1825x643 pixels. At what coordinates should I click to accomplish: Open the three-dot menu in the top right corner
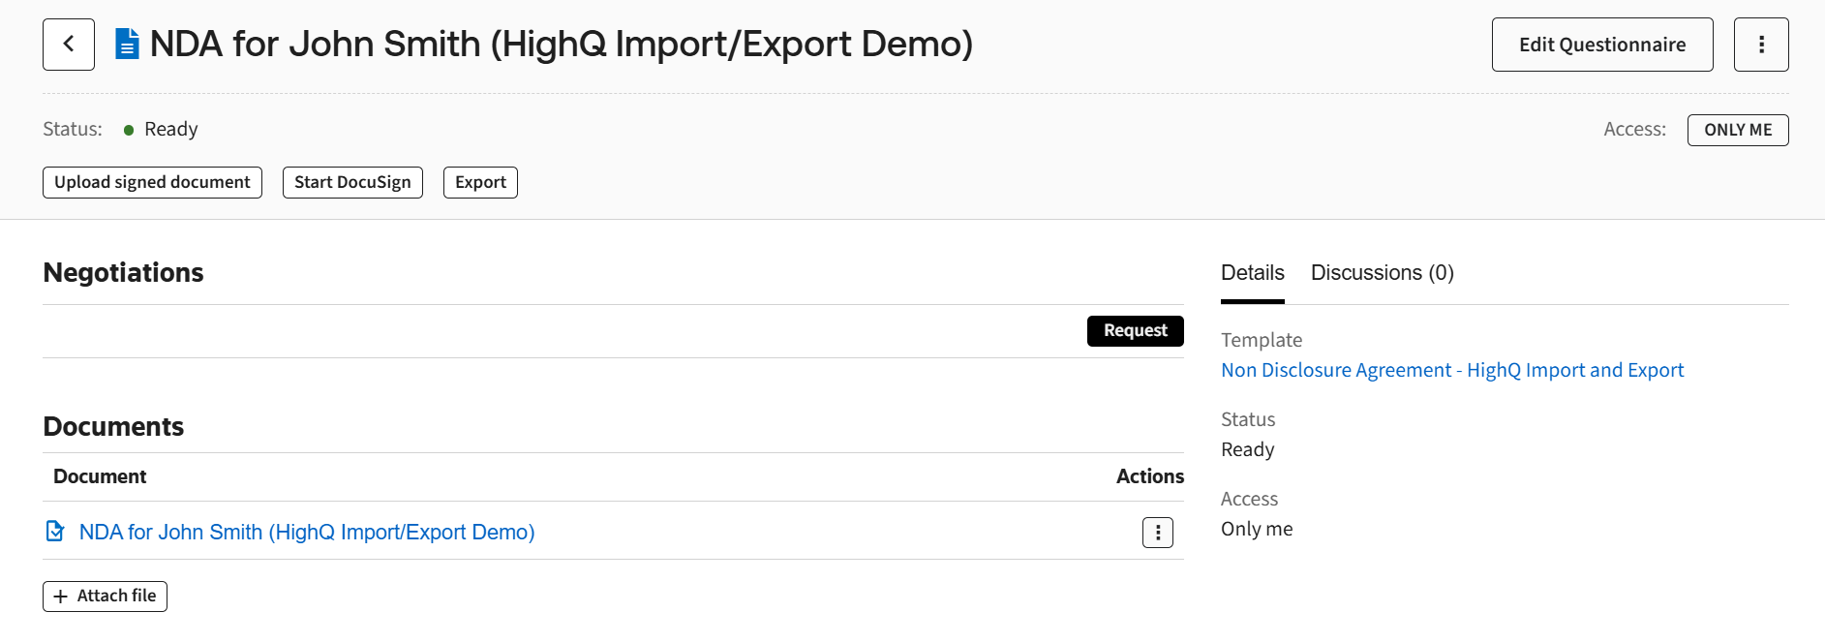(x=1761, y=44)
